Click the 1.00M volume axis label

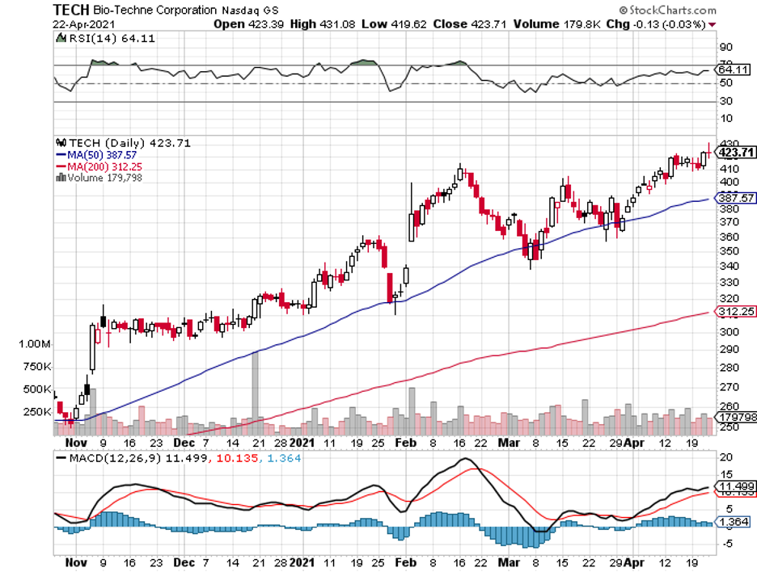click(34, 344)
